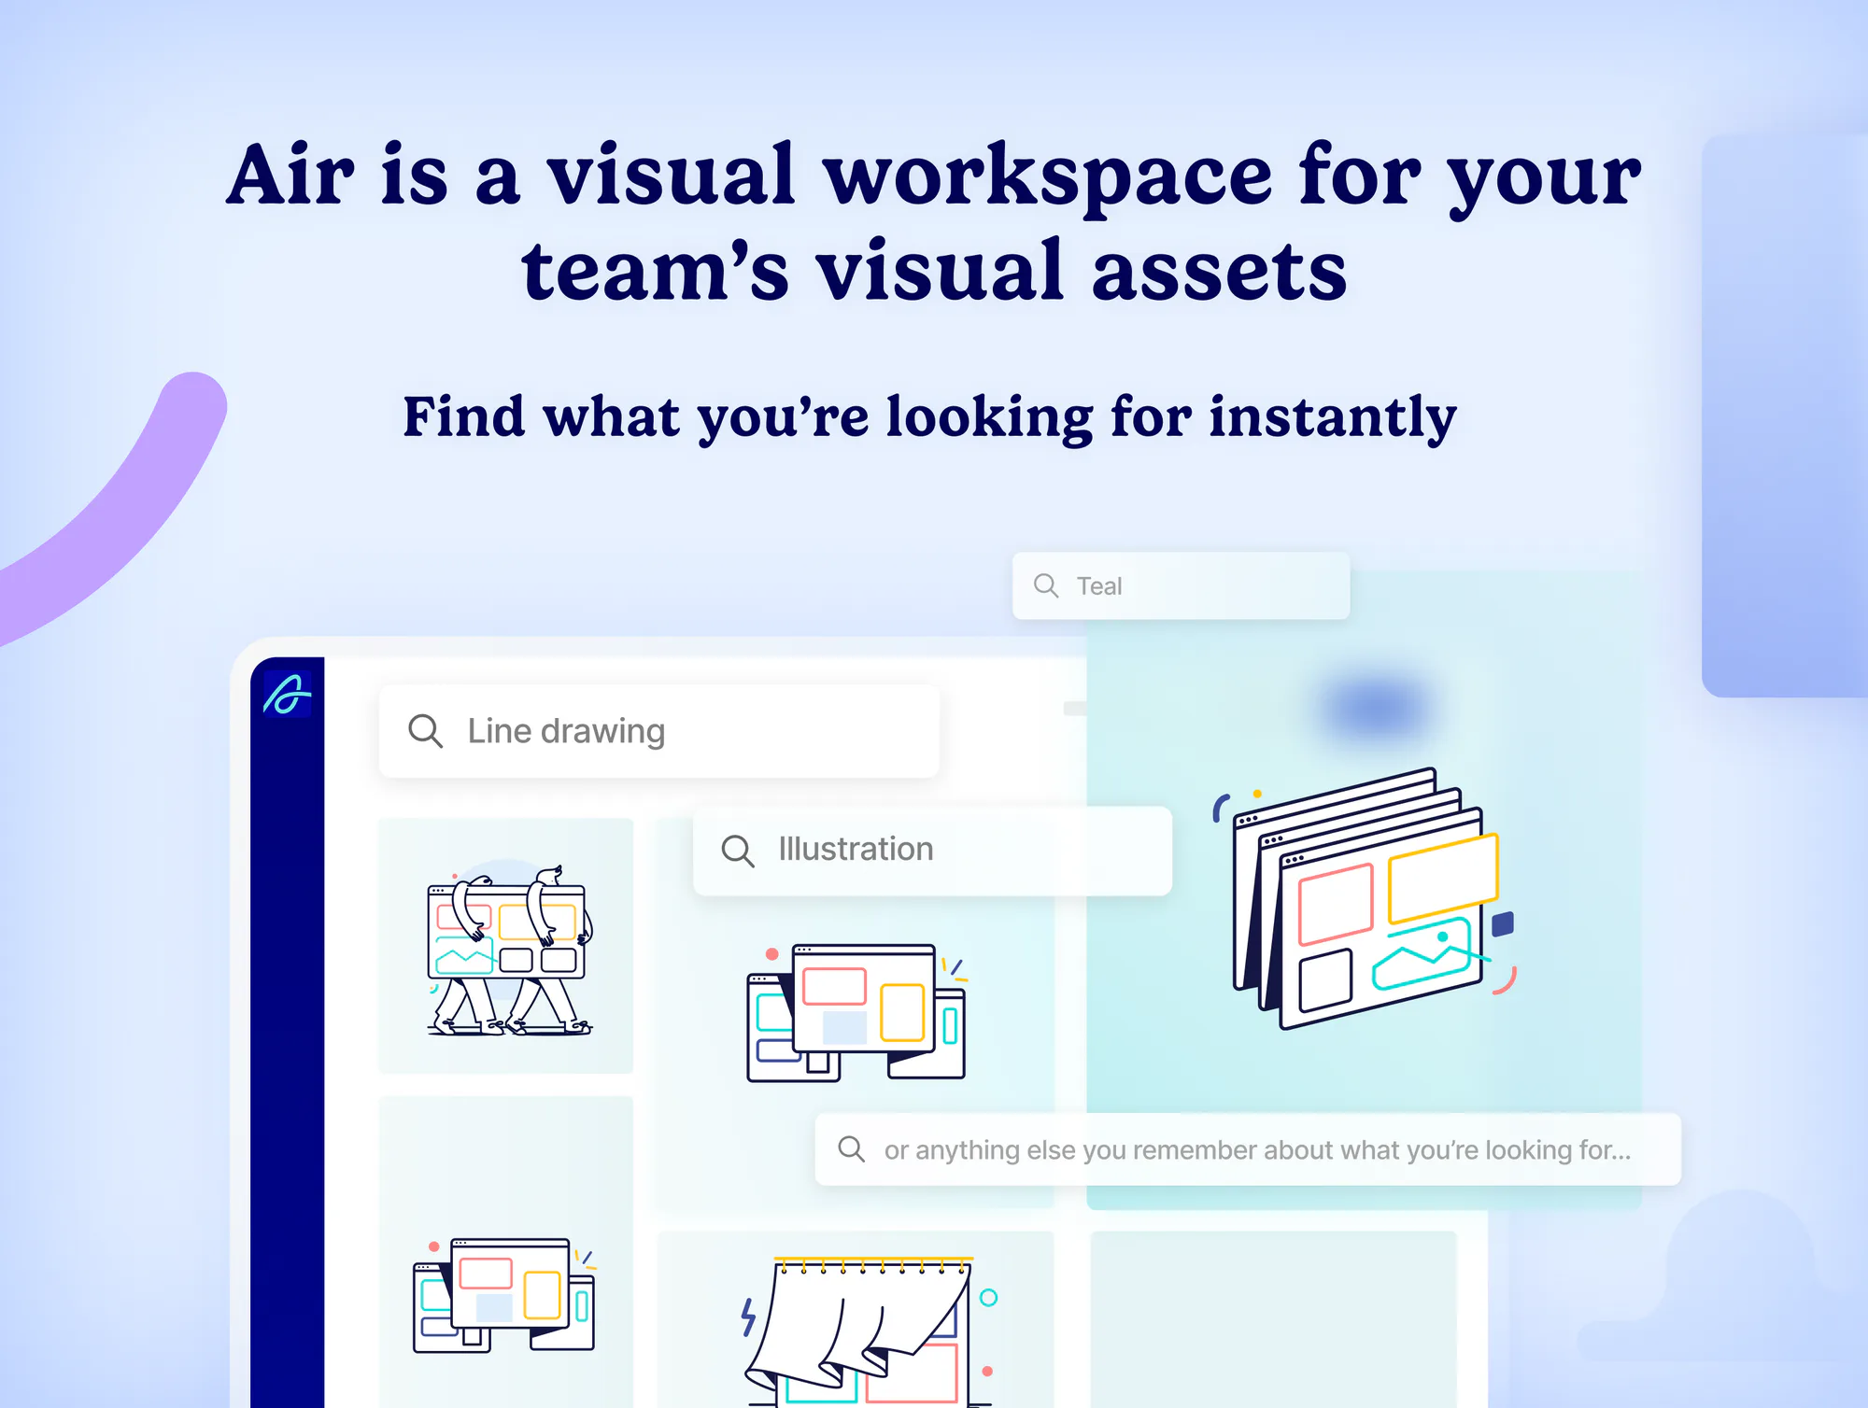Click the magnifier icon beside Illustration
This screenshot has height=1408, width=1868.
click(737, 851)
